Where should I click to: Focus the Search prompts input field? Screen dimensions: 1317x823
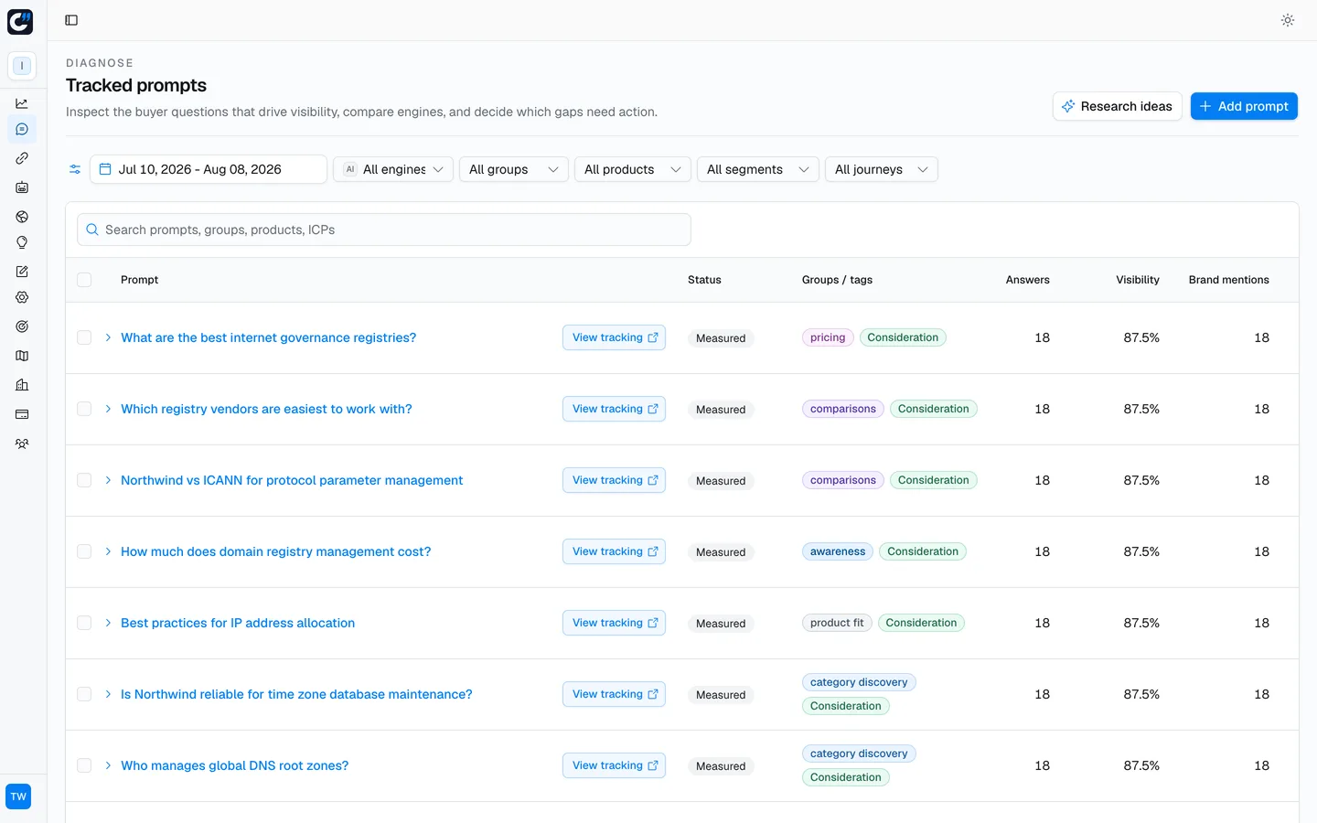pyautogui.click(x=384, y=230)
